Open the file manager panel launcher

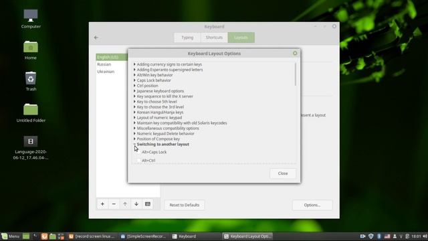coord(53,236)
